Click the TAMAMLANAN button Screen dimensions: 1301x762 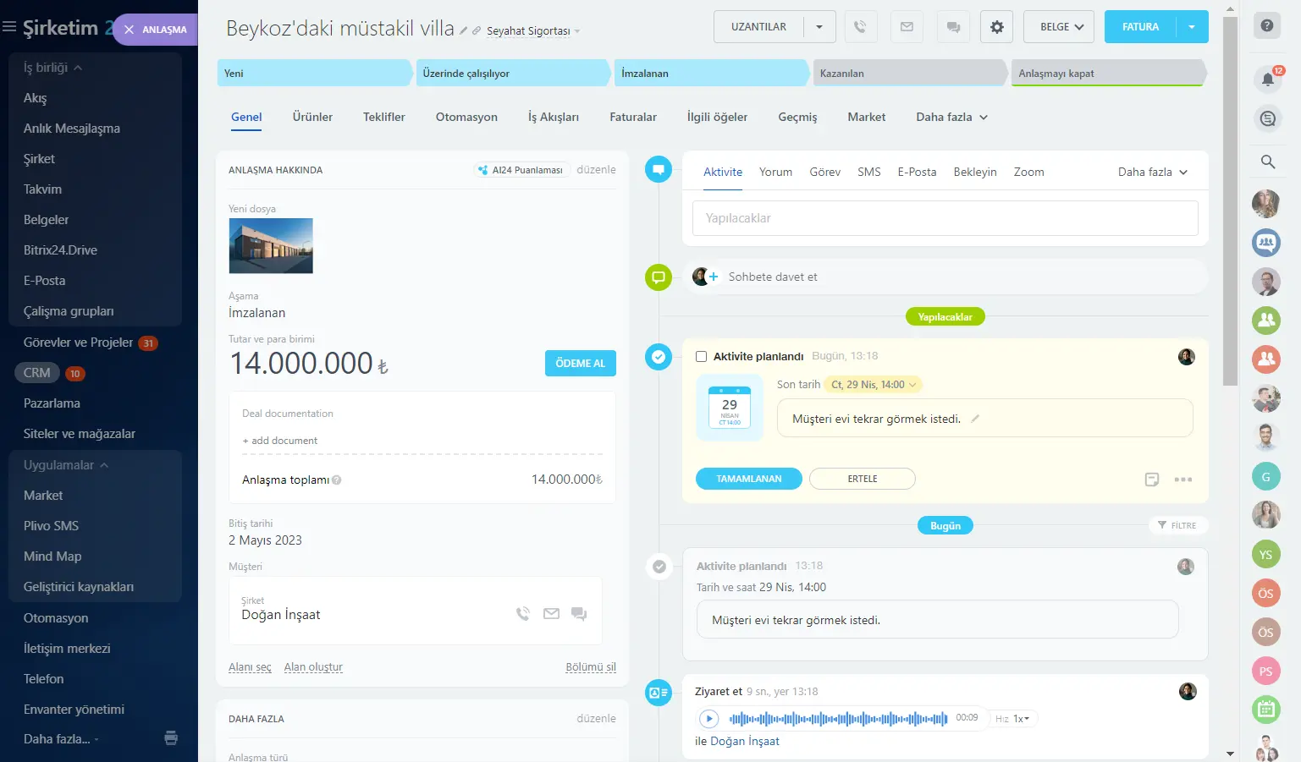tap(748, 479)
